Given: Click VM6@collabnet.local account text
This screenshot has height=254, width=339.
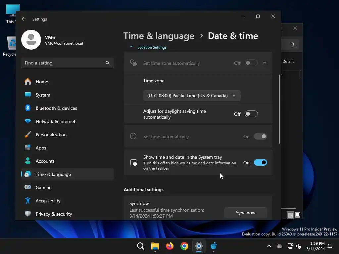Looking at the screenshot, I should (x=64, y=43).
